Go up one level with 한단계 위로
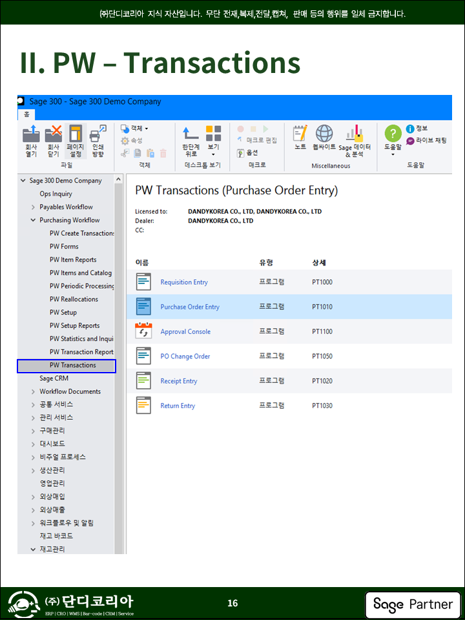The image size is (465, 620). pos(191,141)
